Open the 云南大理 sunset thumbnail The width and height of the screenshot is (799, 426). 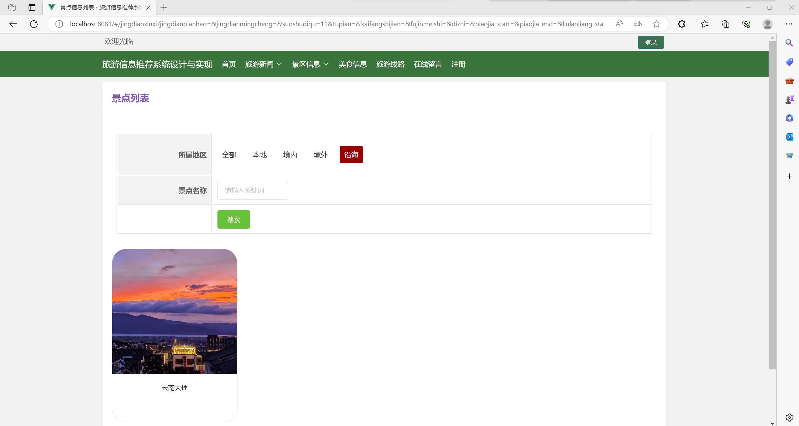tap(175, 311)
